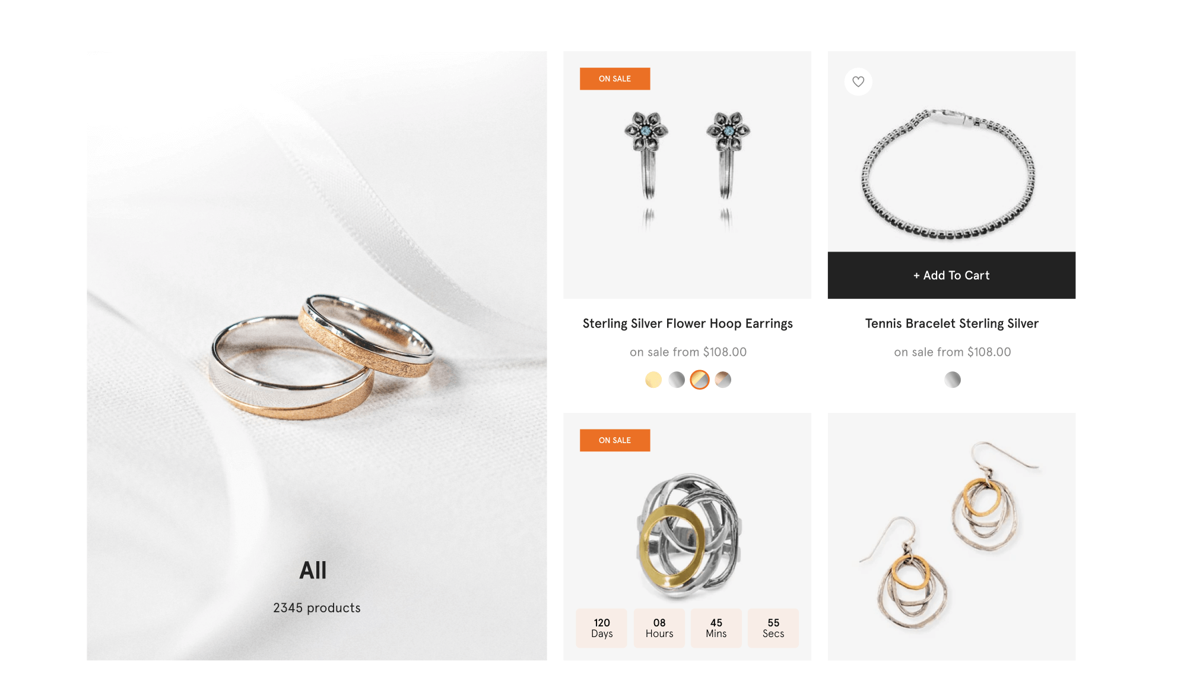
Task: Click the 55 Secs countdown box
Action: 773,628
